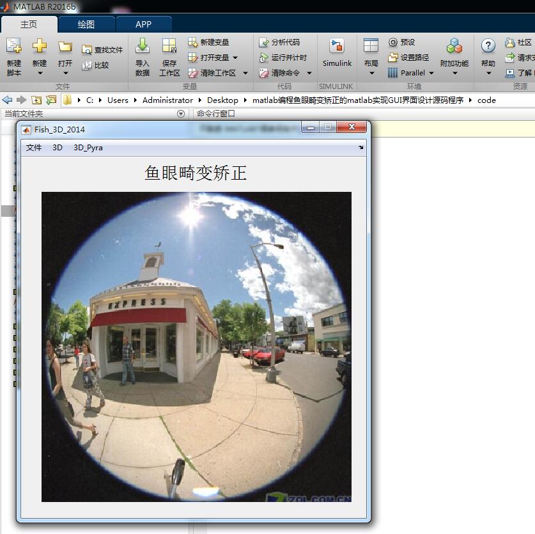The image size is (535, 534).
Task: Open Current Folder panel actions dropdown
Action: pos(181,114)
